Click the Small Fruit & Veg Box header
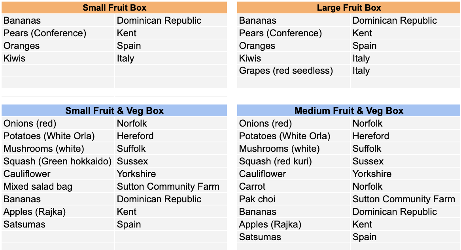The height and width of the screenshot is (250, 461). (114, 110)
